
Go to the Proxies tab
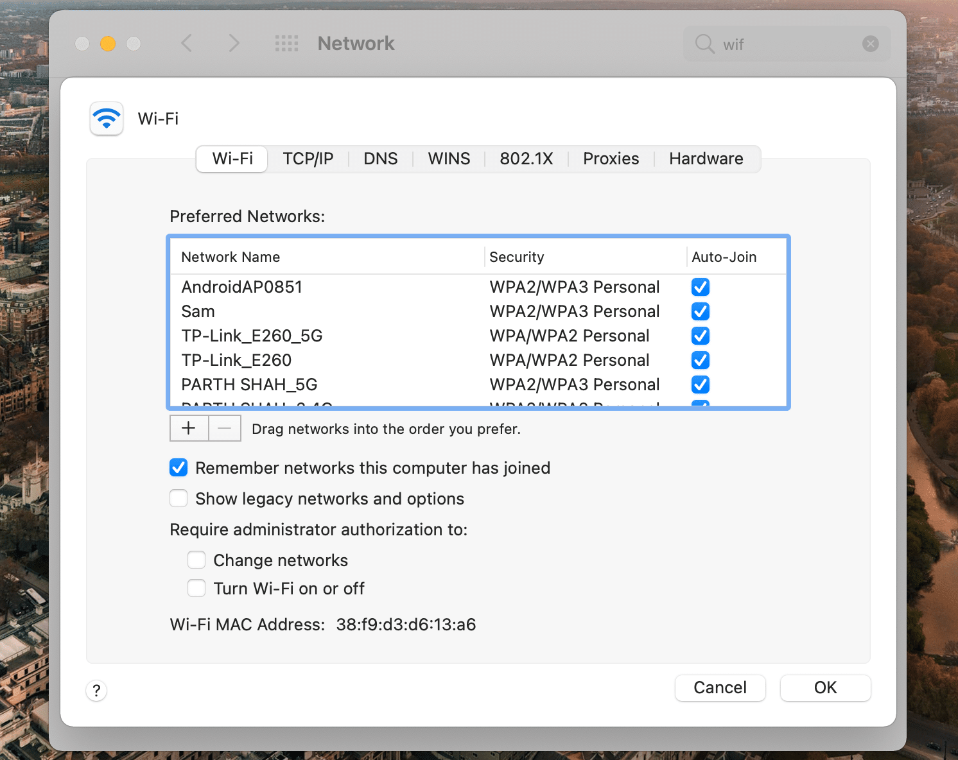611,159
